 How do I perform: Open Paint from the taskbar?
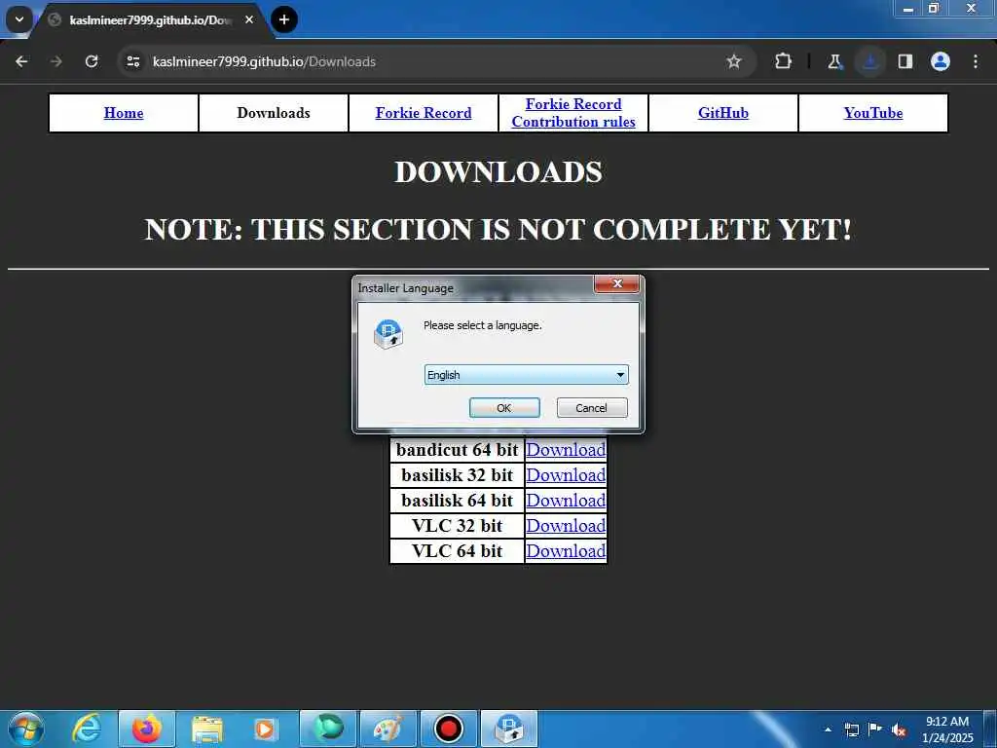tap(388, 729)
